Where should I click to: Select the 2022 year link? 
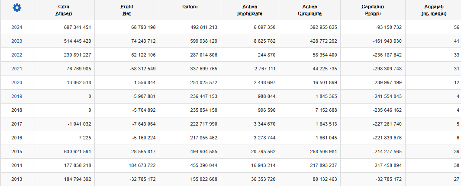pyautogui.click(x=17, y=55)
